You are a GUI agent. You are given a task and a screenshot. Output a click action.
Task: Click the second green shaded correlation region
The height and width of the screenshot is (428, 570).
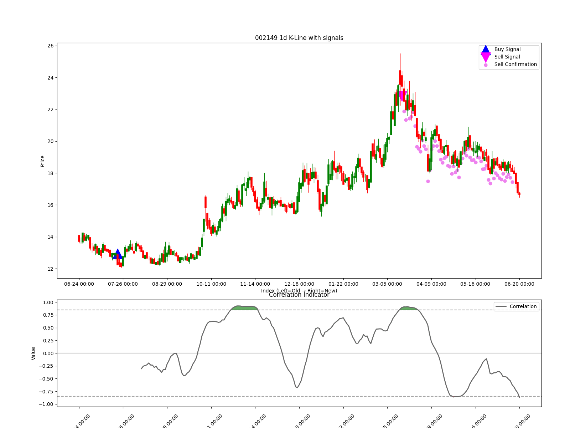[408, 308]
